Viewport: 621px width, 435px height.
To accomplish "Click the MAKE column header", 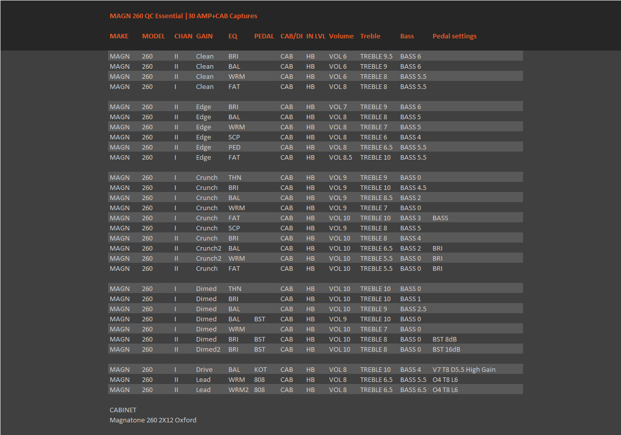I will tap(119, 36).
